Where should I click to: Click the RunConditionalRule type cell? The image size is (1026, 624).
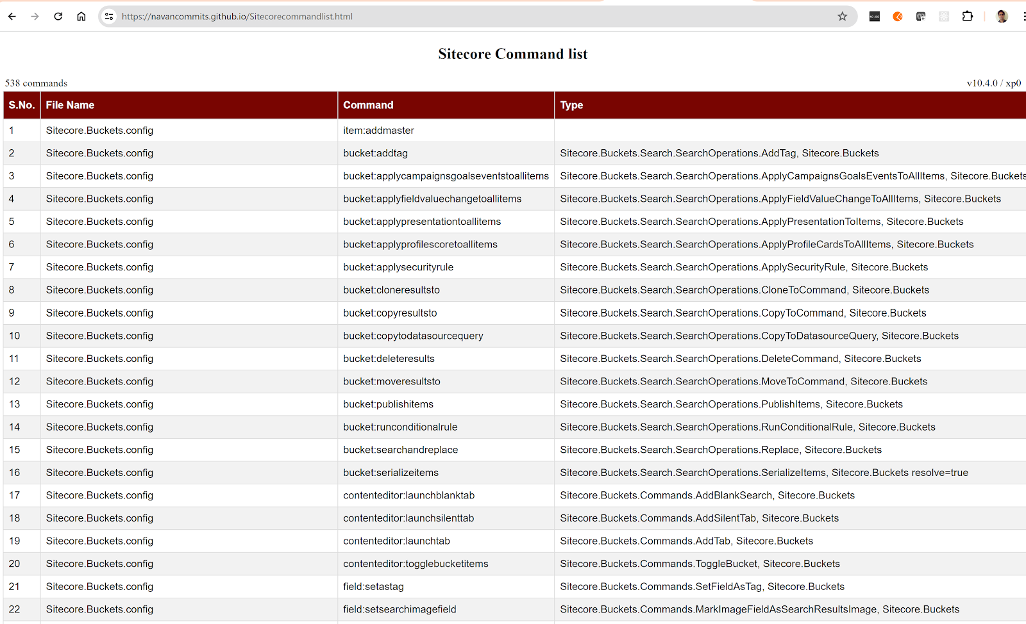coord(791,427)
